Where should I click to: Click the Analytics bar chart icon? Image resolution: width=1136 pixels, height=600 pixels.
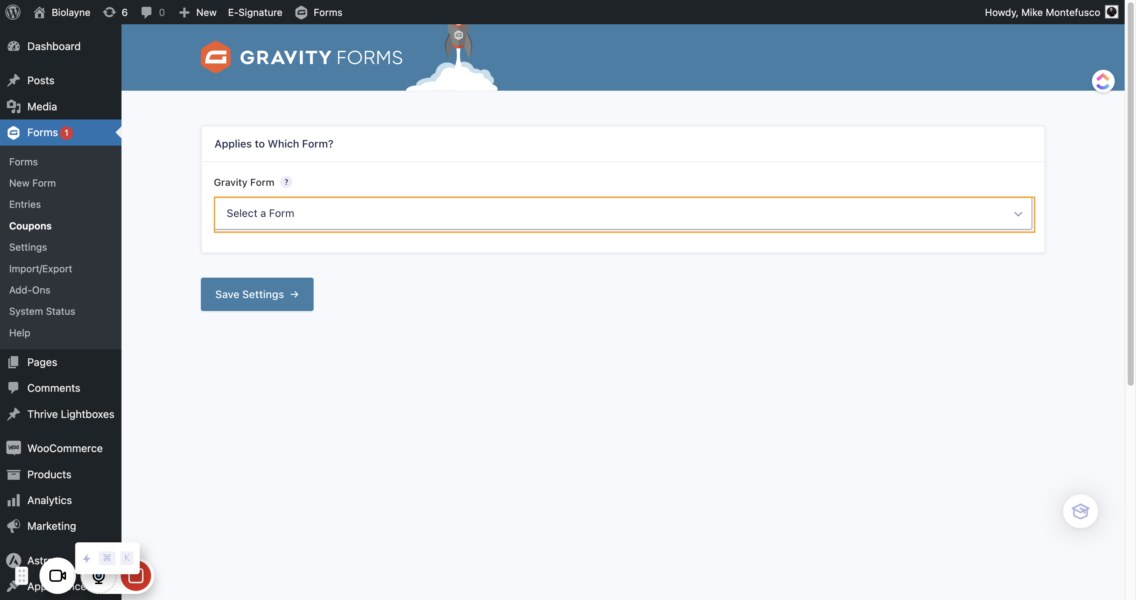point(14,500)
